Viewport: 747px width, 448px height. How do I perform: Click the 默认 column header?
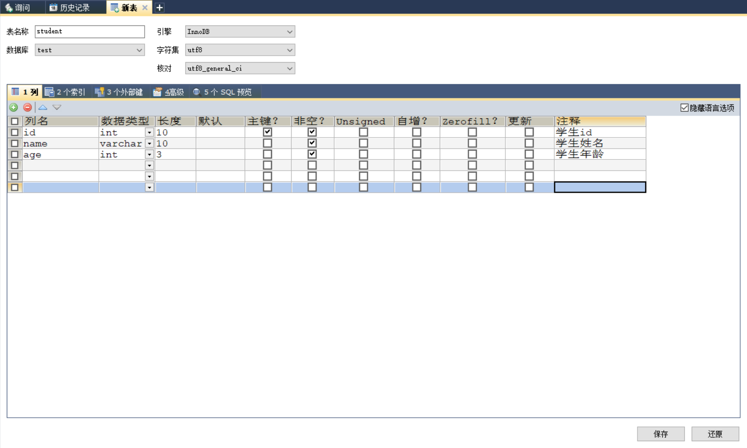pyautogui.click(x=221, y=121)
